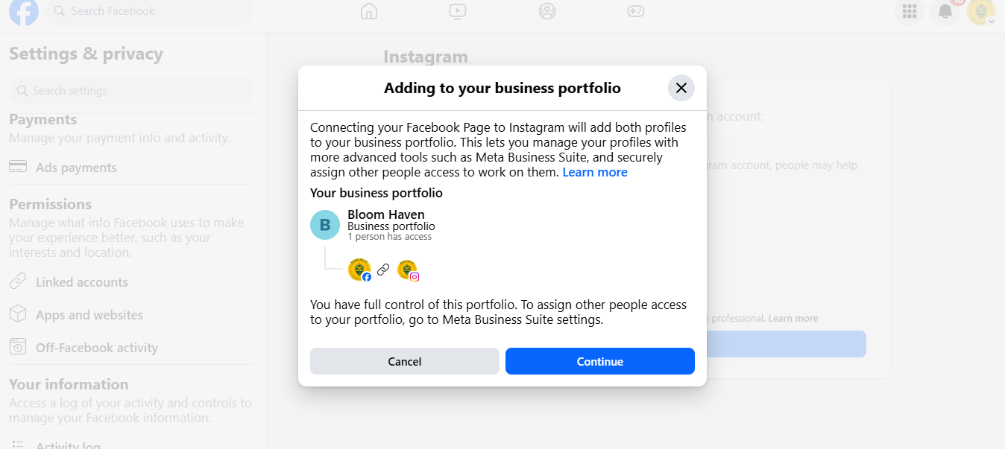
Task: View notifications via the bell icon
Action: [945, 11]
